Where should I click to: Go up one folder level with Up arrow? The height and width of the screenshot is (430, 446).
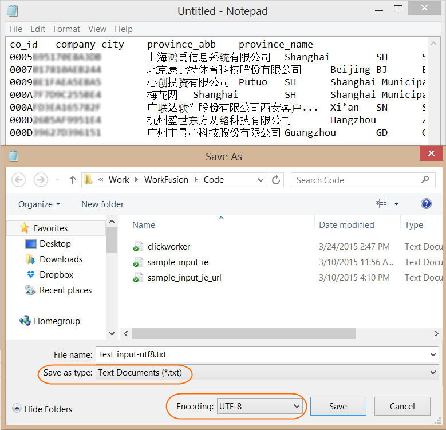(73, 180)
